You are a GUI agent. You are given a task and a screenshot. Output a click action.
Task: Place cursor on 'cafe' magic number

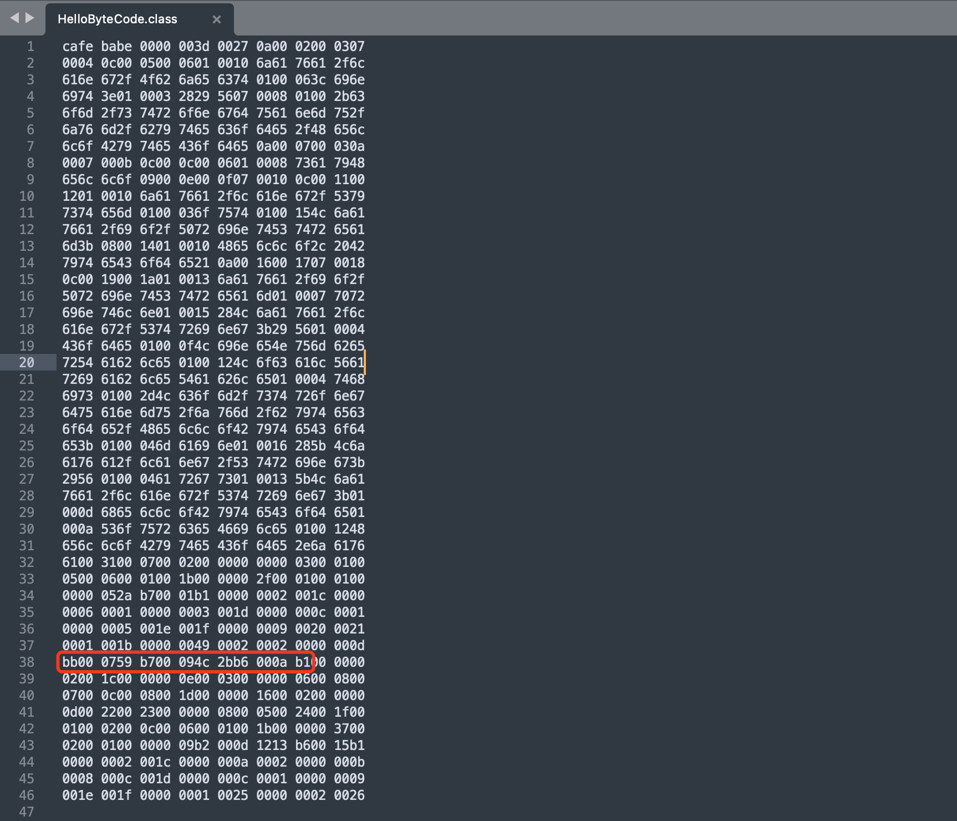[x=78, y=47]
